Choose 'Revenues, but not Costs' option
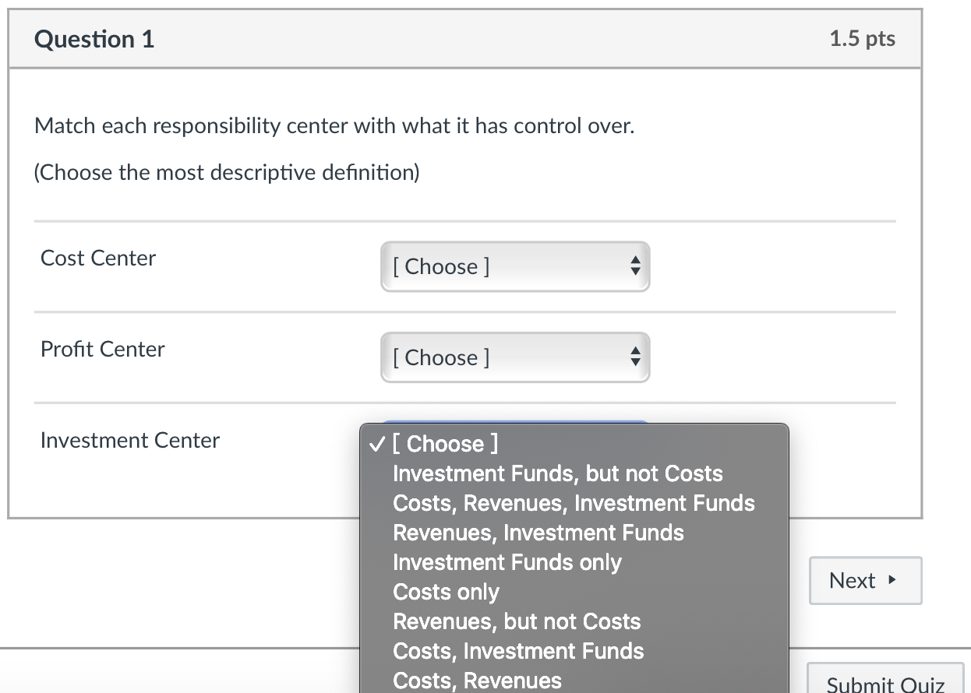This screenshot has height=693, width=971. (x=517, y=621)
